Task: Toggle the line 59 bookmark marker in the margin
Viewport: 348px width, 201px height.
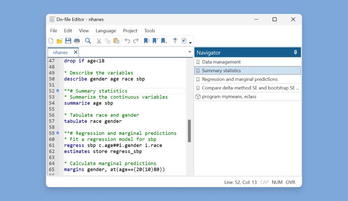Action: [x=57, y=133]
